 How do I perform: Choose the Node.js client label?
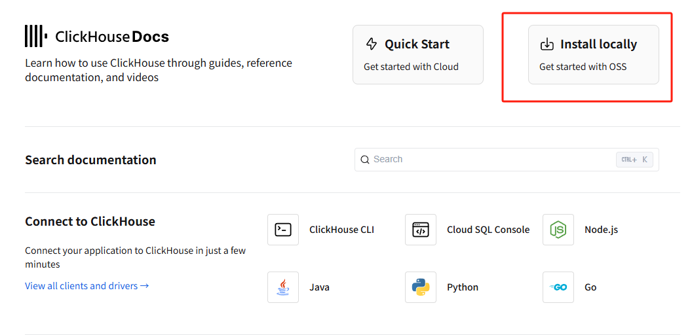(x=601, y=230)
